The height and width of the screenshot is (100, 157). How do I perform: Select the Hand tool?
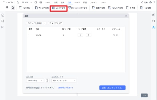[x=7, y=8]
